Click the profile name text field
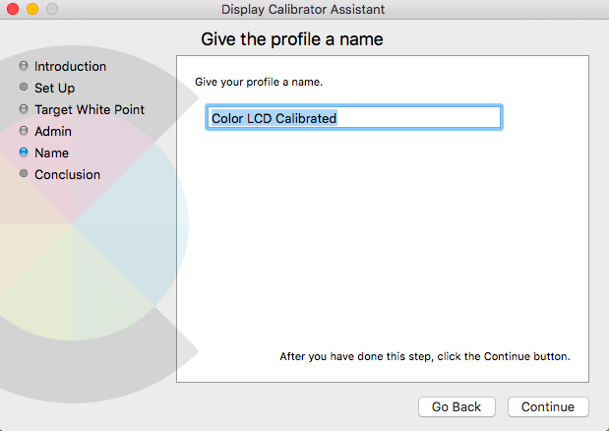Screen dimensions: 609x431 tap(354, 118)
